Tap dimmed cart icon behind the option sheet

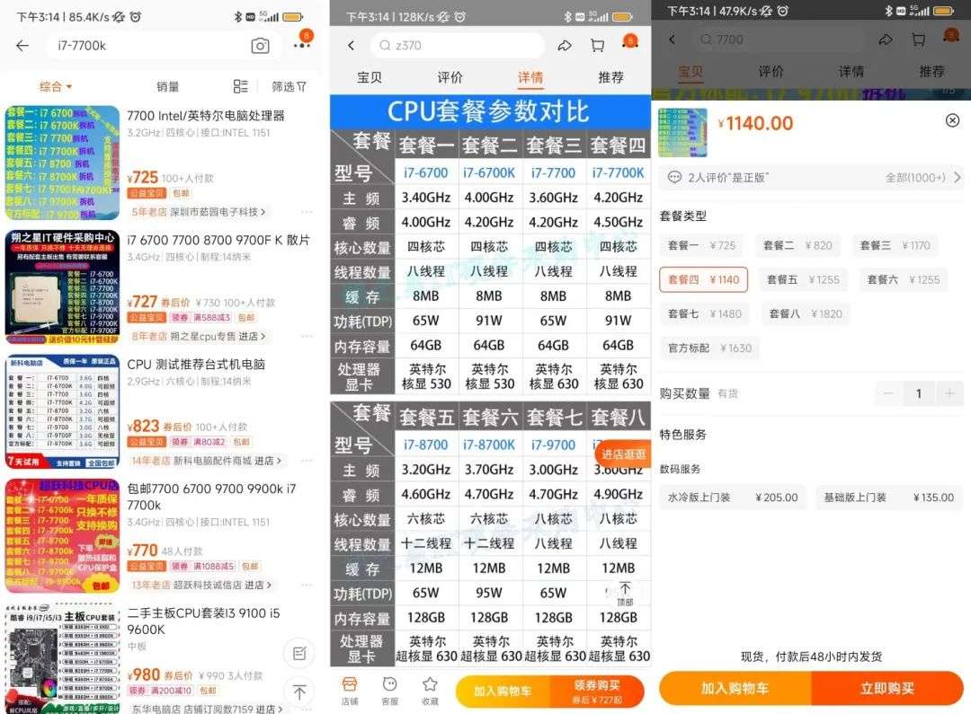click(918, 40)
